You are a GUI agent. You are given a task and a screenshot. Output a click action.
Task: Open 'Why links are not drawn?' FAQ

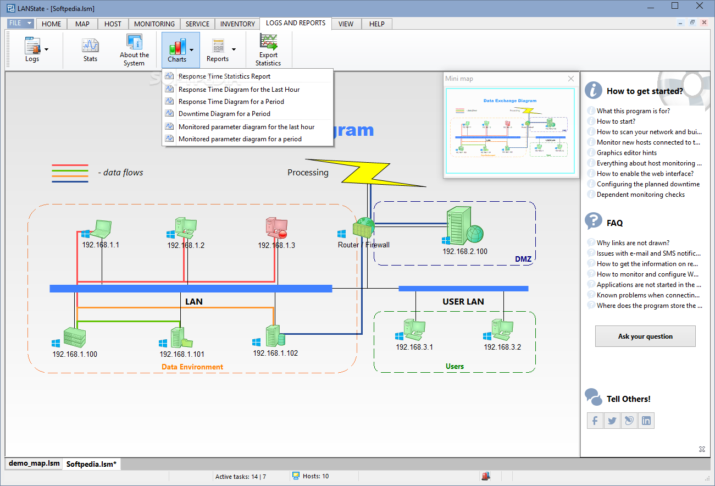click(x=633, y=242)
